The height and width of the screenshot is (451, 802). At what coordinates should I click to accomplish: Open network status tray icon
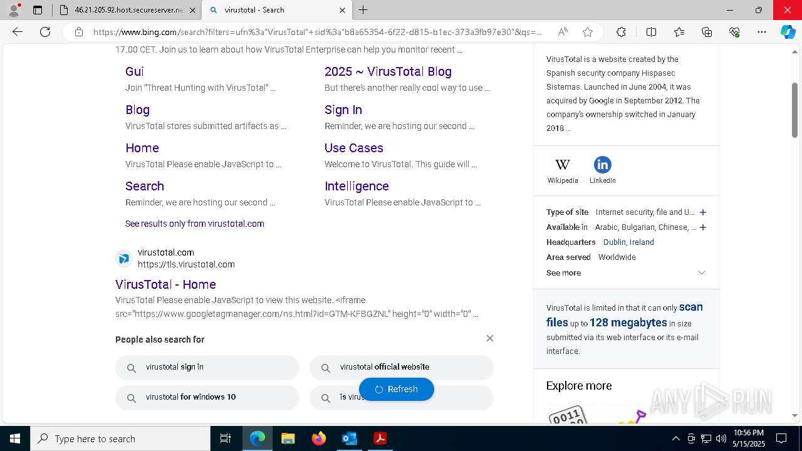[x=706, y=438]
